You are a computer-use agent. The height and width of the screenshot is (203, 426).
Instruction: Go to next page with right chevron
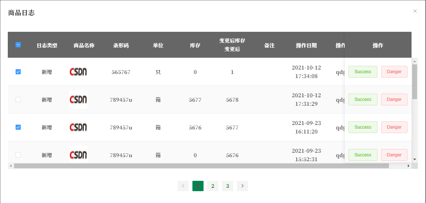pos(242,186)
